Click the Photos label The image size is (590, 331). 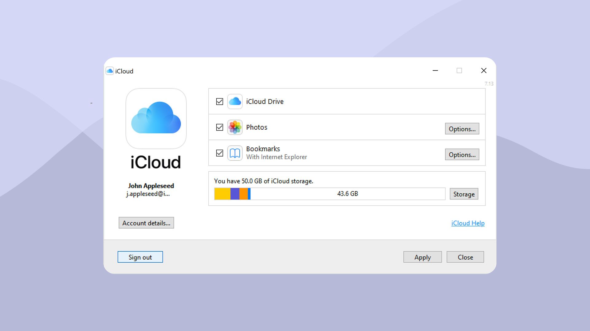[x=257, y=127]
